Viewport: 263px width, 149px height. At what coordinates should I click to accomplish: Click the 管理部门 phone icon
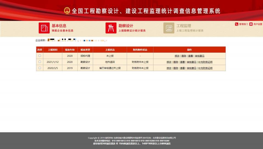click(x=237, y=24)
